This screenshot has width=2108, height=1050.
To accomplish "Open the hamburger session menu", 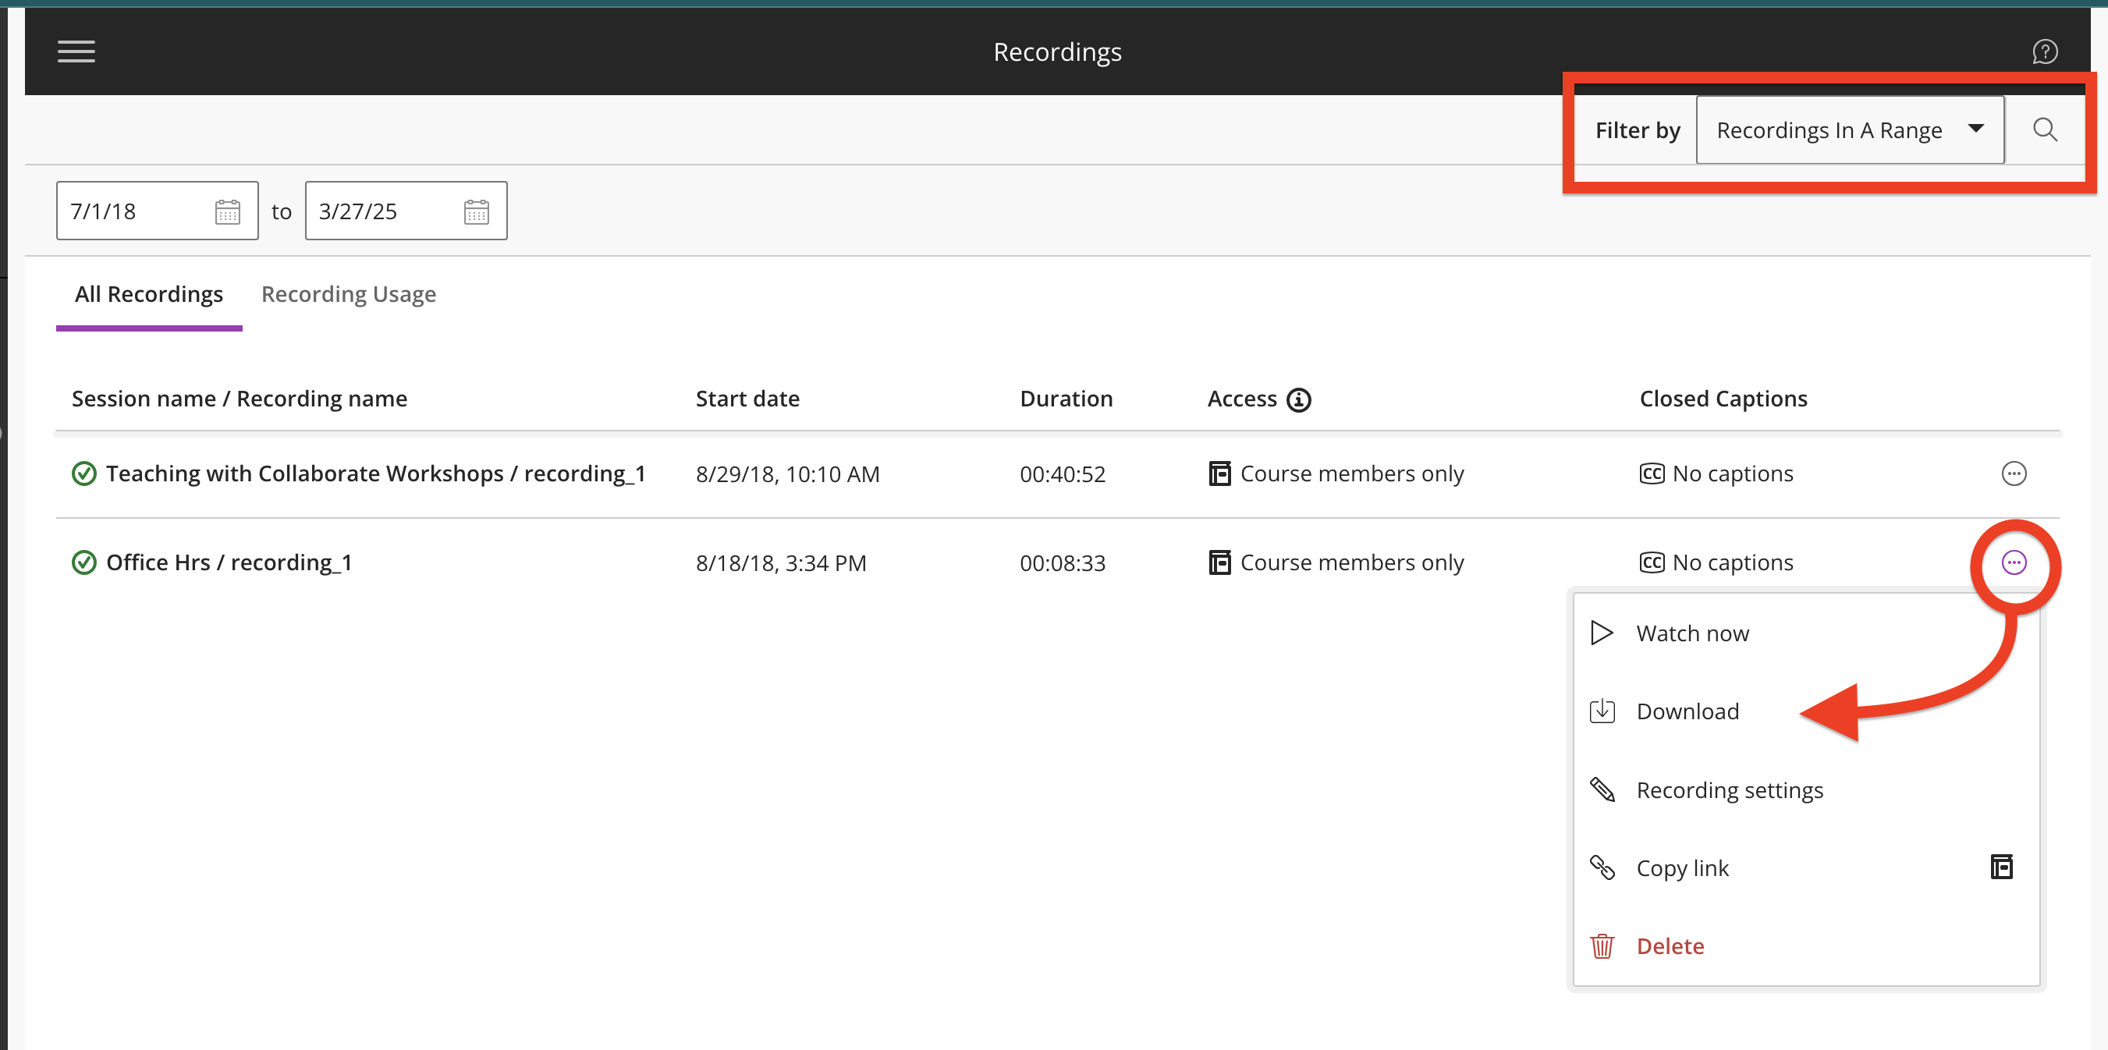I will pos(76,51).
